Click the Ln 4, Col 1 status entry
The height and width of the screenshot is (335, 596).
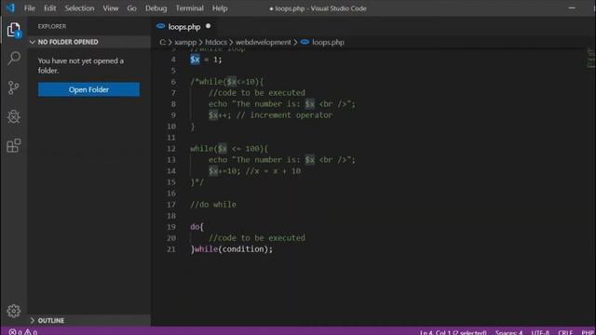tap(454, 332)
